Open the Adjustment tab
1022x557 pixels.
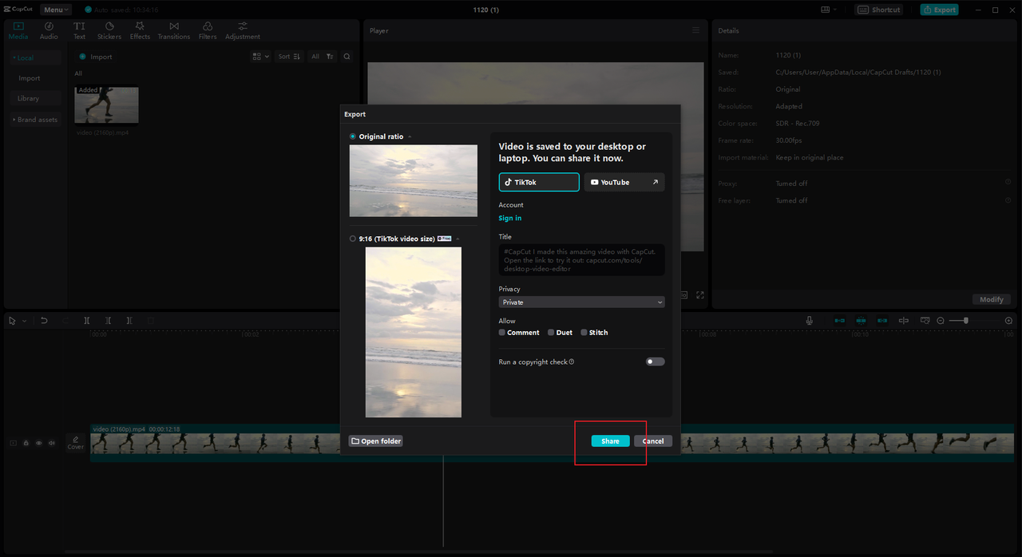(x=243, y=30)
